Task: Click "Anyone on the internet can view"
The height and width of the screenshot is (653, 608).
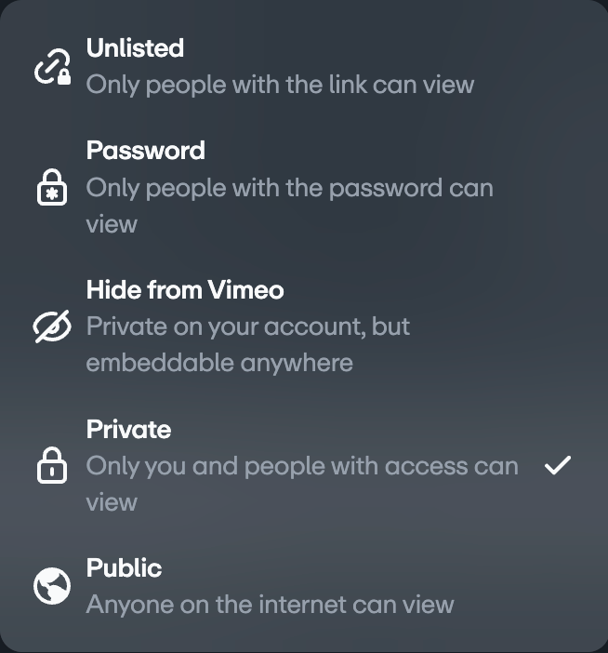Action: coord(270,605)
